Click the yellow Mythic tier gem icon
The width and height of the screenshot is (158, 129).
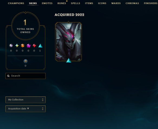(17, 46)
